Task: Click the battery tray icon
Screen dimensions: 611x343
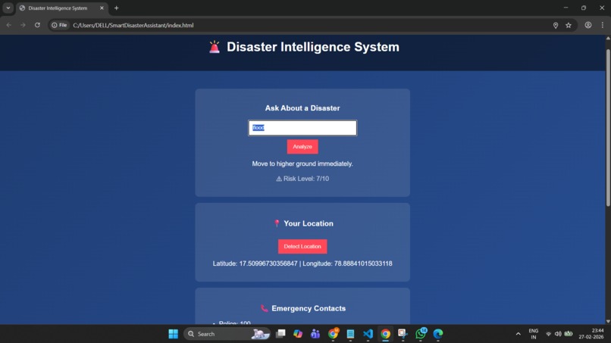Action: pos(569,334)
